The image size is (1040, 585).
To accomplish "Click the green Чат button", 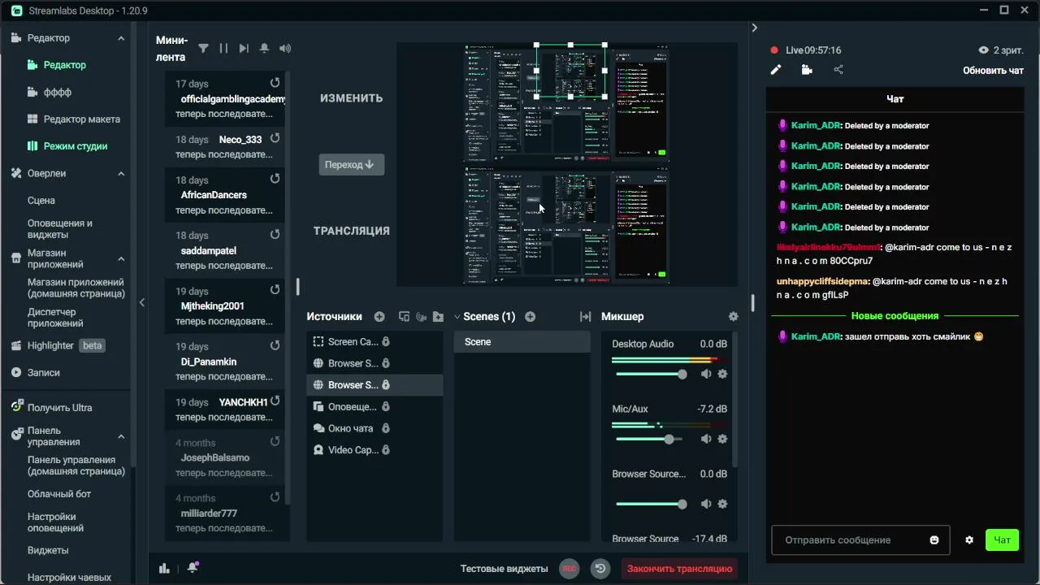I will [x=1002, y=539].
